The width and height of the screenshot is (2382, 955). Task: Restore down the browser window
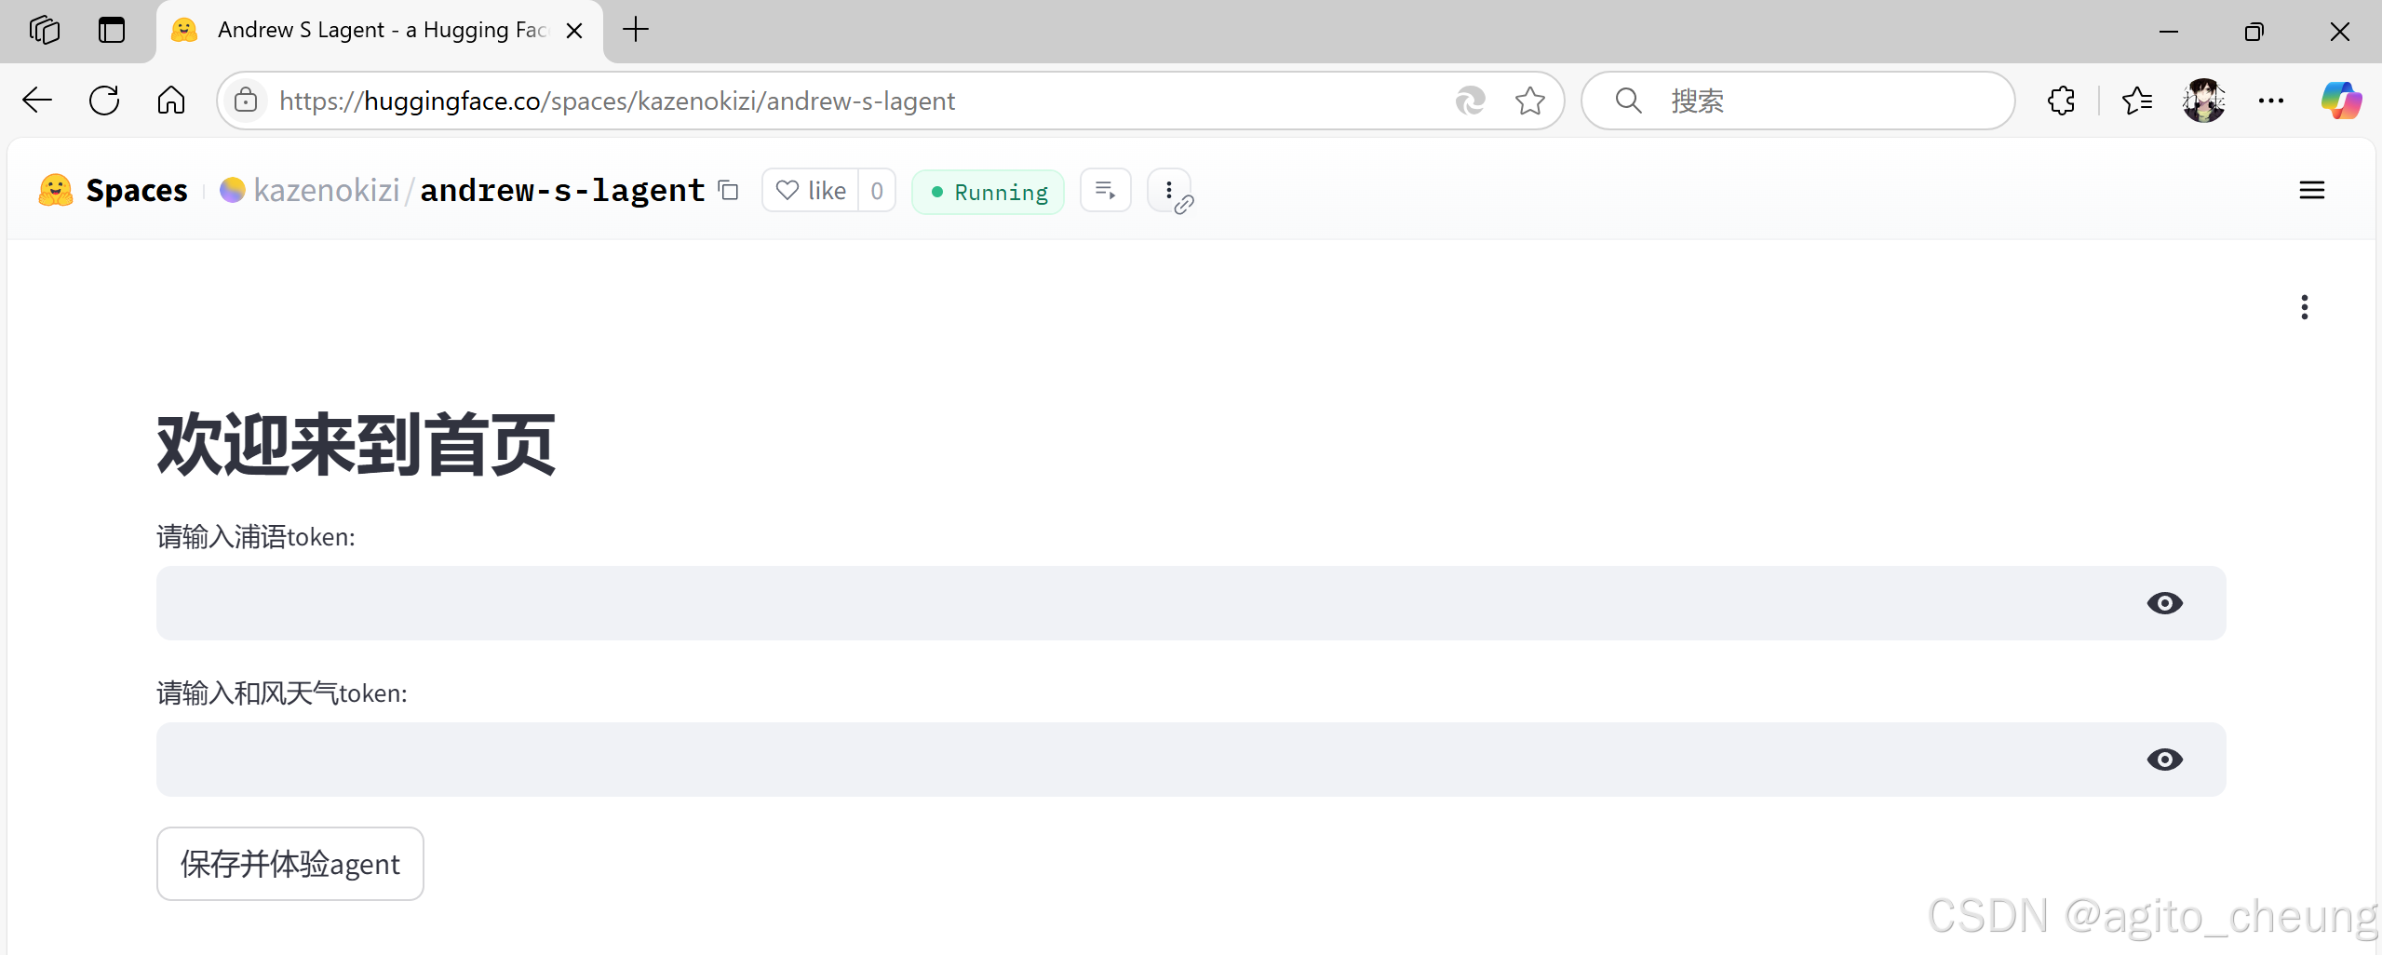point(2254,31)
